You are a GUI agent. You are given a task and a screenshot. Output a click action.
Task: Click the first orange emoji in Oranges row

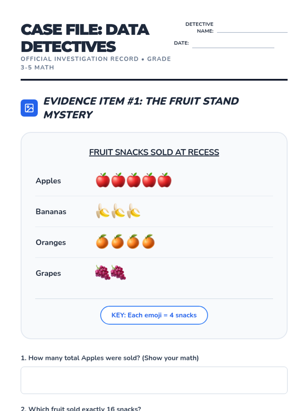[x=102, y=242]
